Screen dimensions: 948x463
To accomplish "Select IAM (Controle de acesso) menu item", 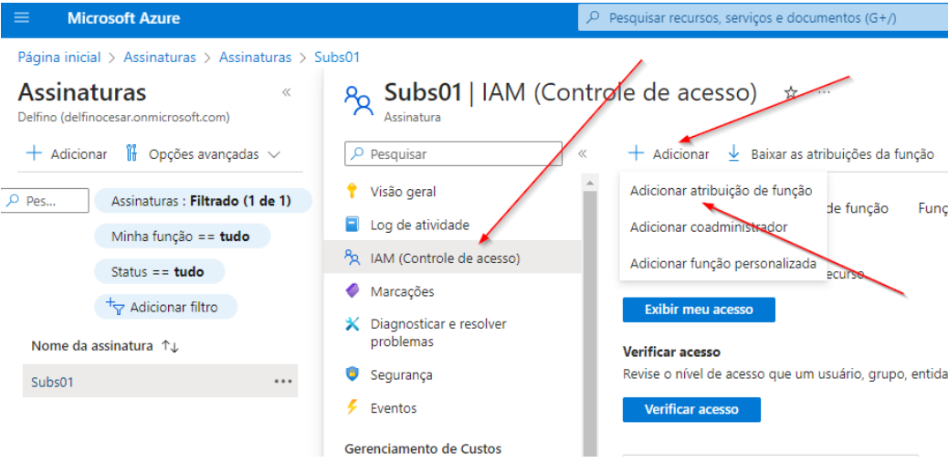I will 452,258.
